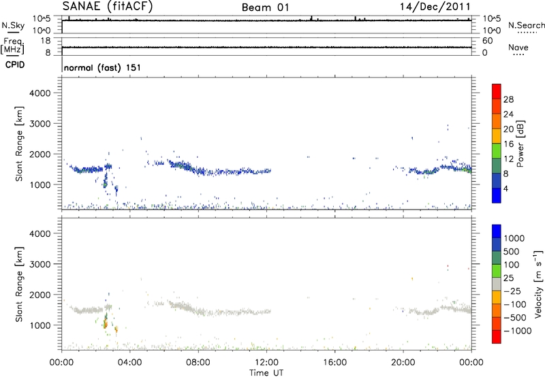Click the SANAE (fitACF) title
Image resolution: width=545 pixels, height=377 pixels.
pyautogui.click(x=108, y=7)
